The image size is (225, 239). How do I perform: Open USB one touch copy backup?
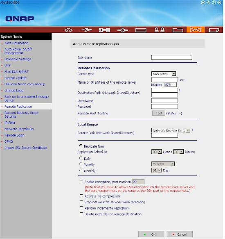[x=25, y=84]
